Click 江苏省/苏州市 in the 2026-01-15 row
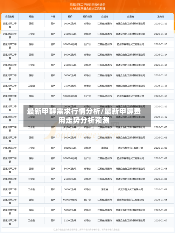This screenshot has width=175, height=233. click(x=105, y=44)
